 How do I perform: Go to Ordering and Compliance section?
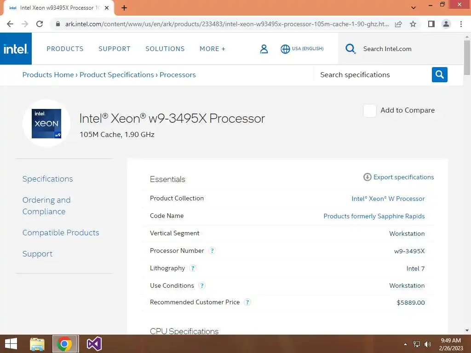(46, 205)
